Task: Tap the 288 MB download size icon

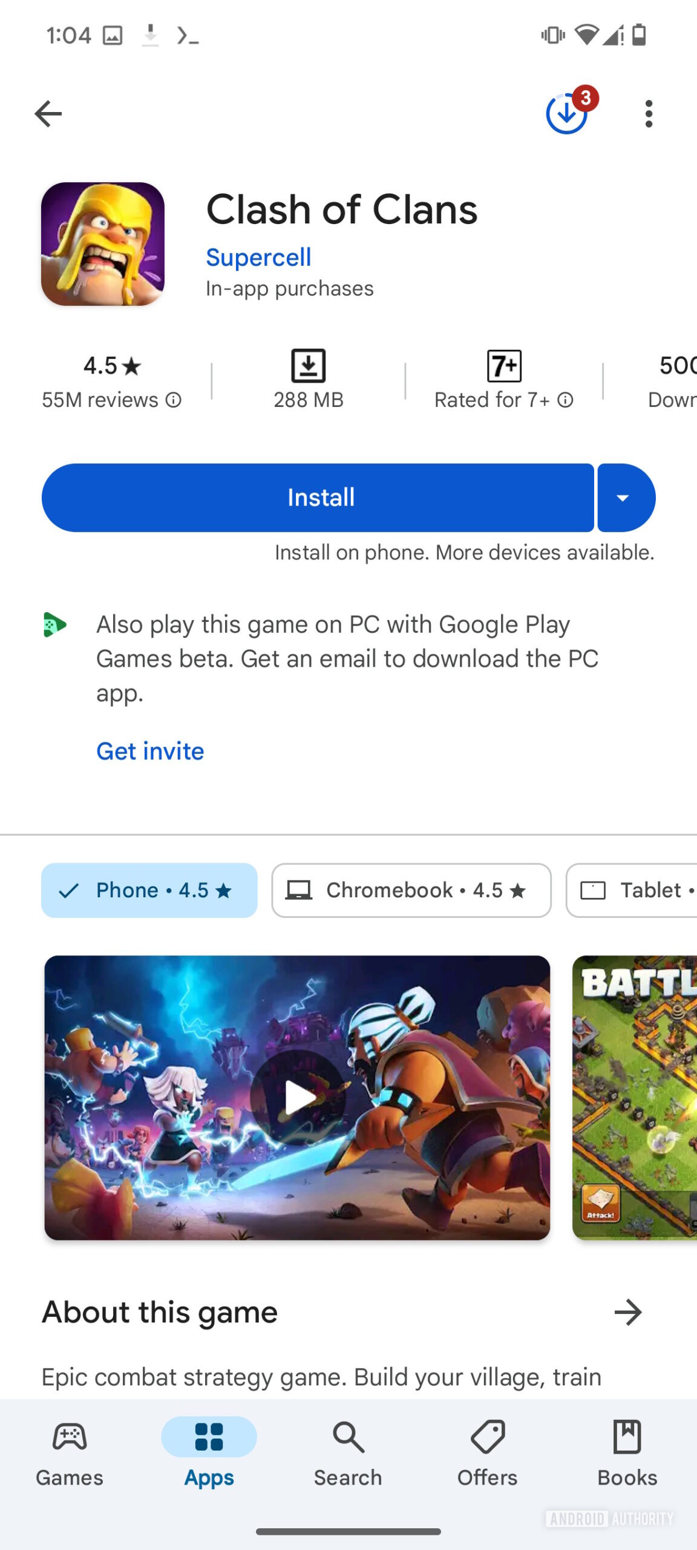Action: tap(309, 366)
